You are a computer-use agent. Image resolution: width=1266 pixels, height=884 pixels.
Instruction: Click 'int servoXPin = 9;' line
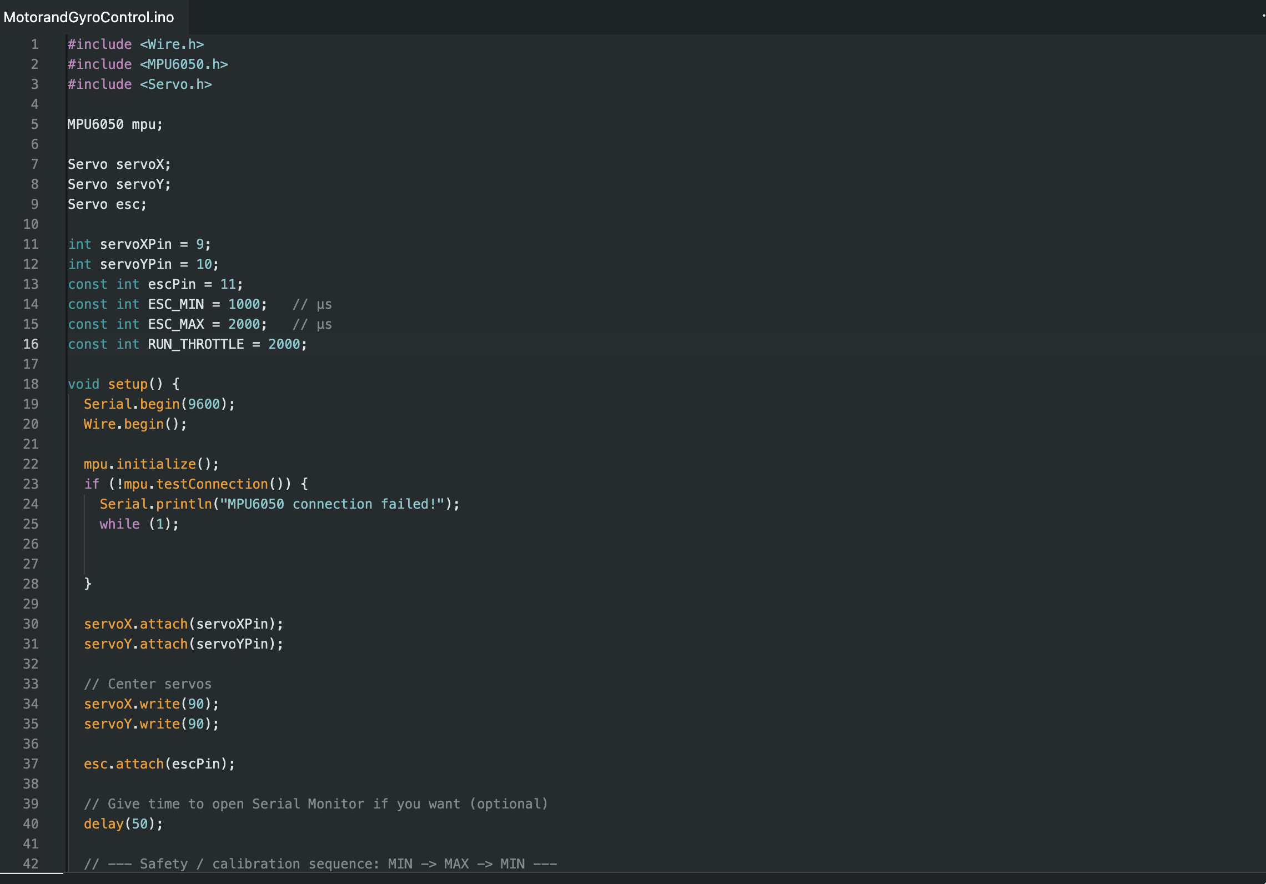tap(139, 244)
